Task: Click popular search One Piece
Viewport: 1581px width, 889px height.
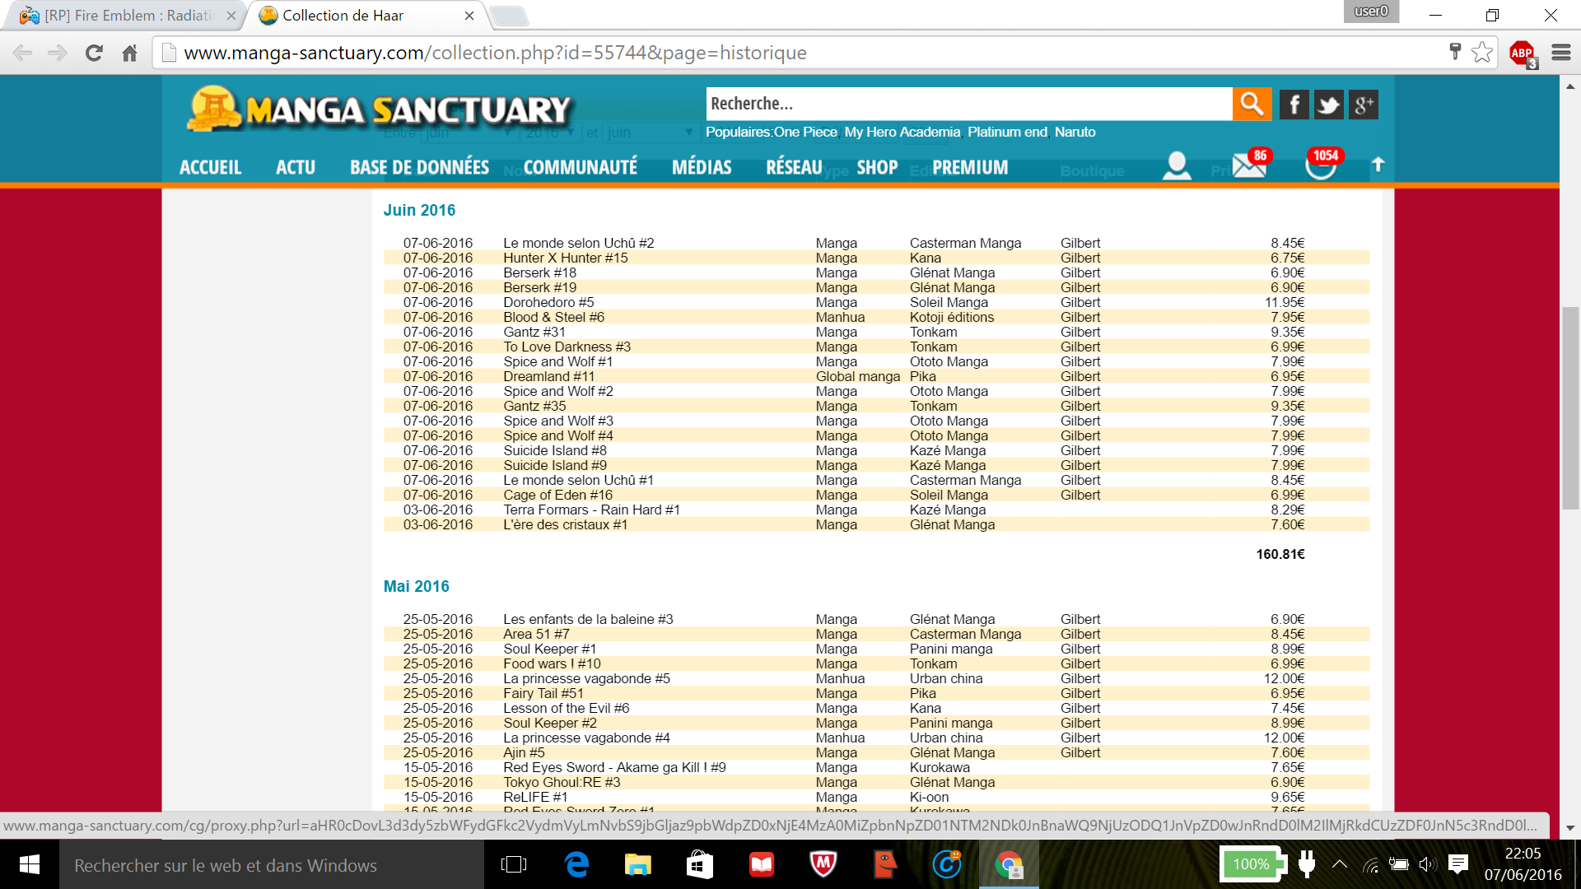Action: (805, 132)
